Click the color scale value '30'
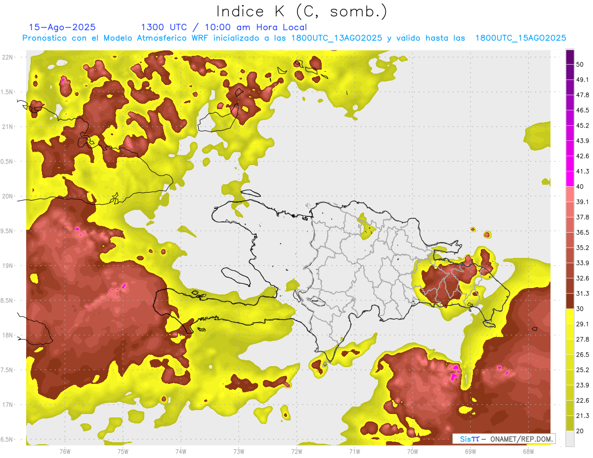Screen dimensions: 593x458 [x=580, y=309]
